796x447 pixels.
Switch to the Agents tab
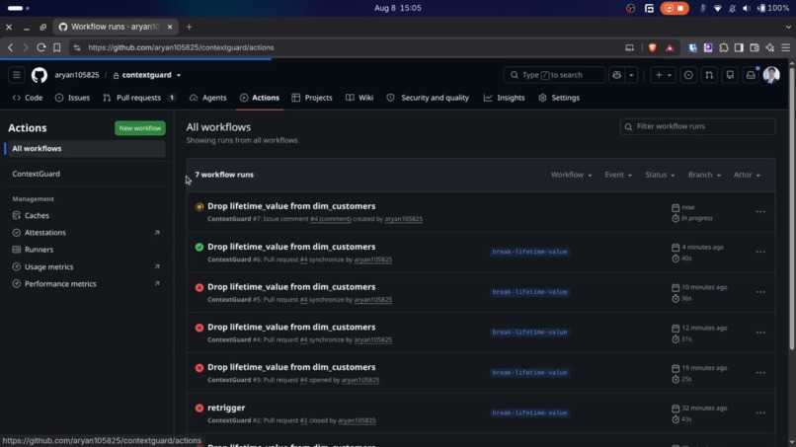208,98
